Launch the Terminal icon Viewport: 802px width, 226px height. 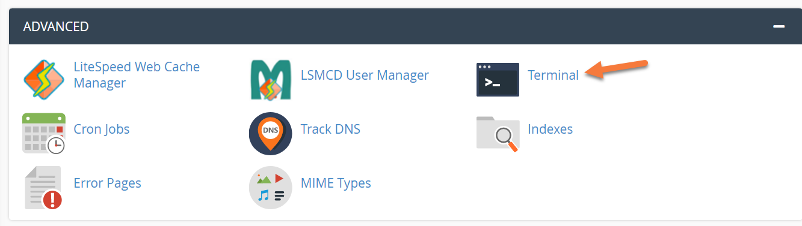point(498,79)
